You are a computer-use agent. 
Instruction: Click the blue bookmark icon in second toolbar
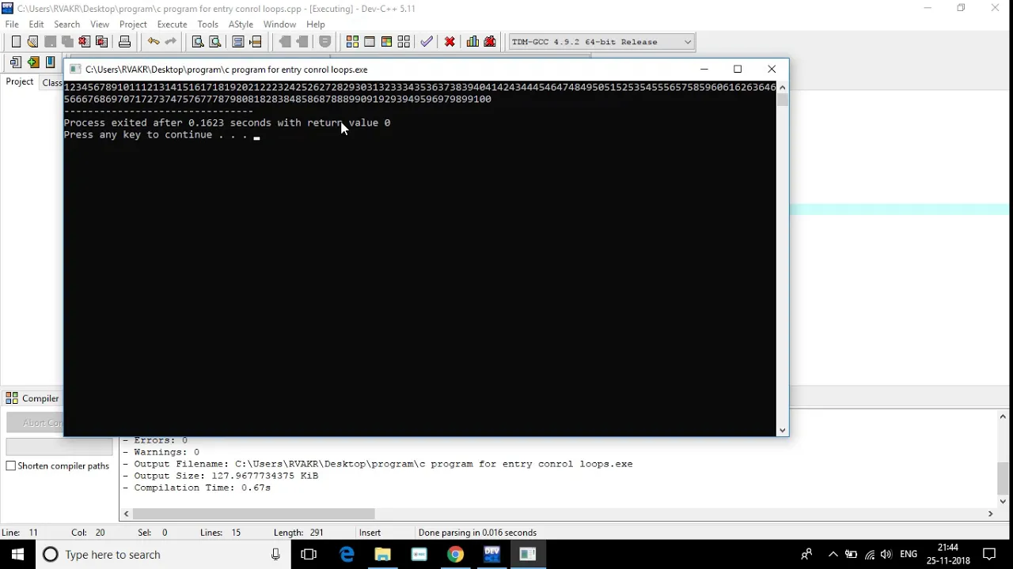click(x=50, y=62)
